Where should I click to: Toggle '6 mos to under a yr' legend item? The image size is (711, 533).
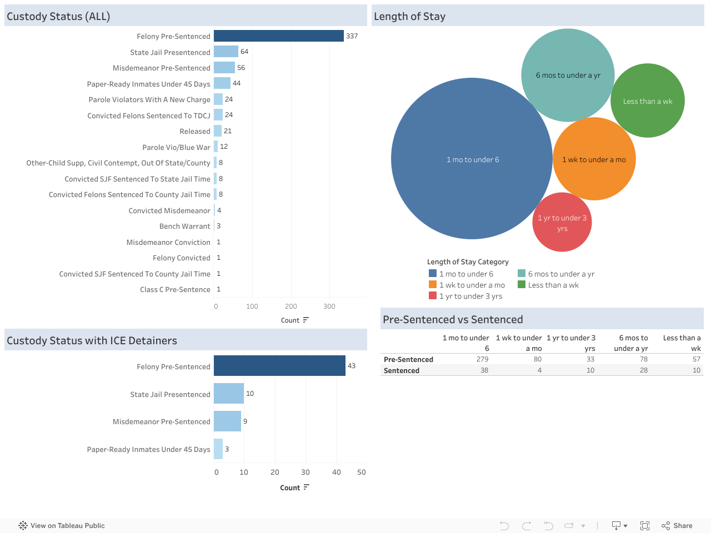coord(561,274)
